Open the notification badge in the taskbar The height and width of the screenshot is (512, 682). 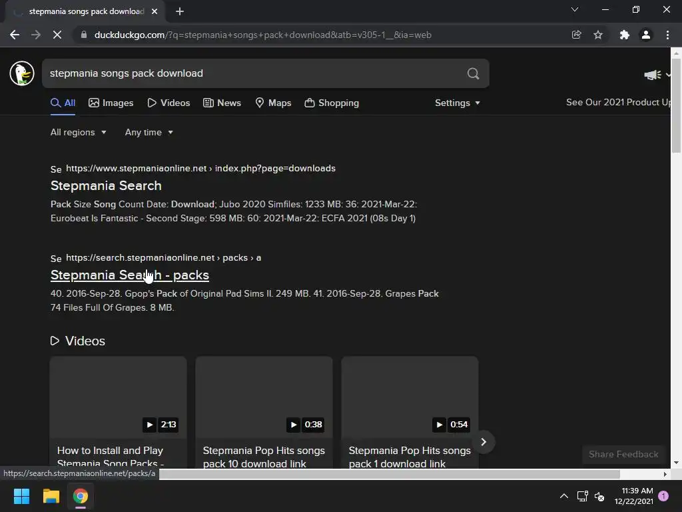[663, 496]
